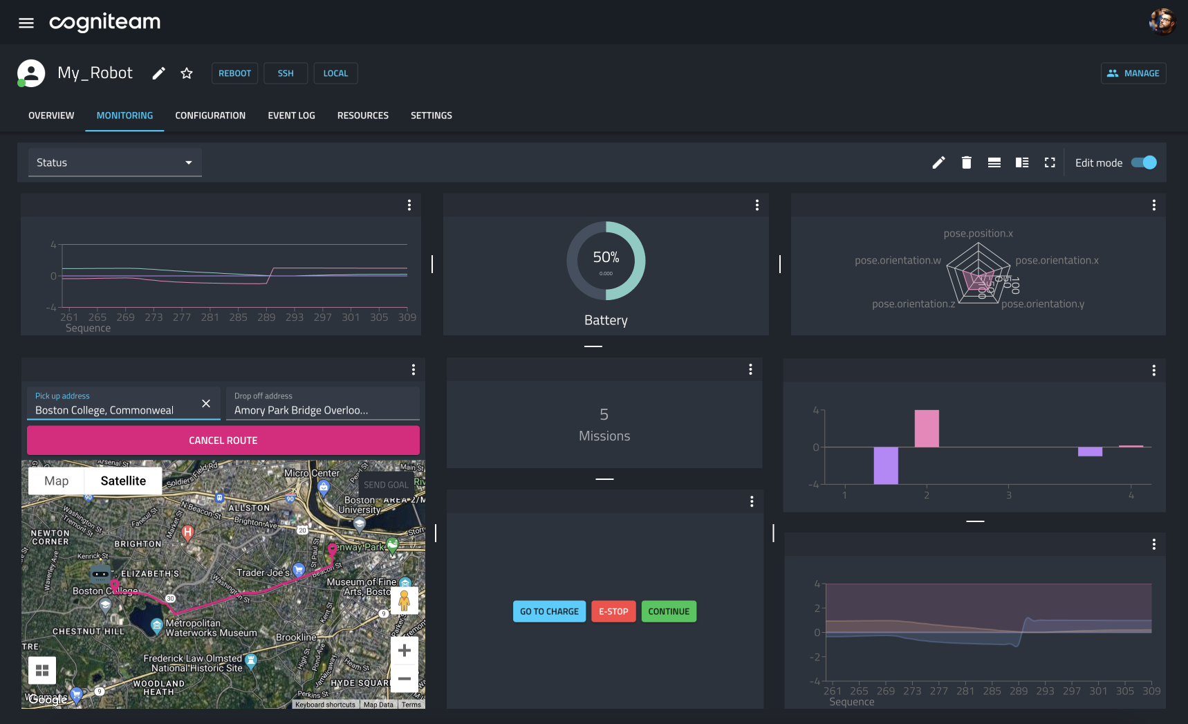Switch to fullscreen dashboard view
Screen dimensions: 1188x724
(1050, 163)
